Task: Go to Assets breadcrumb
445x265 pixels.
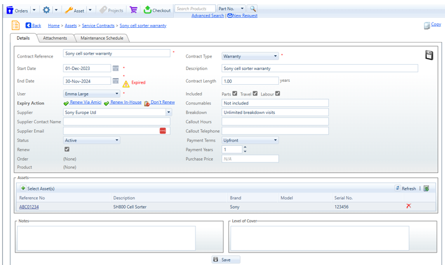Action: pos(71,25)
